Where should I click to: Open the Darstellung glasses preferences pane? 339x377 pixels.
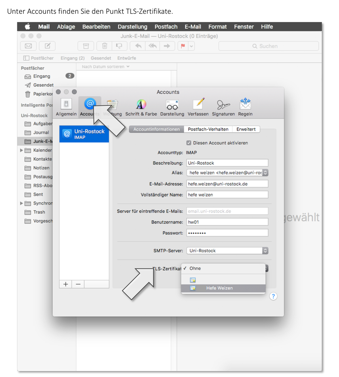point(172,107)
